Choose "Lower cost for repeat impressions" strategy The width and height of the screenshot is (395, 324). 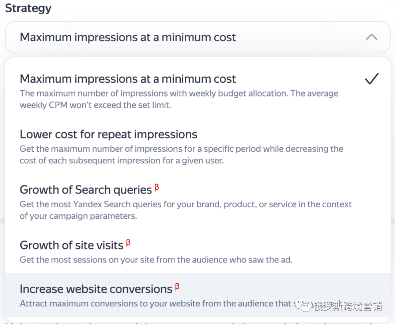pyautogui.click(x=109, y=135)
